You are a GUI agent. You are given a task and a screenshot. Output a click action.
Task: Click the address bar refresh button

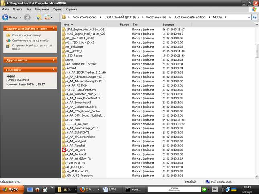click(255, 17)
